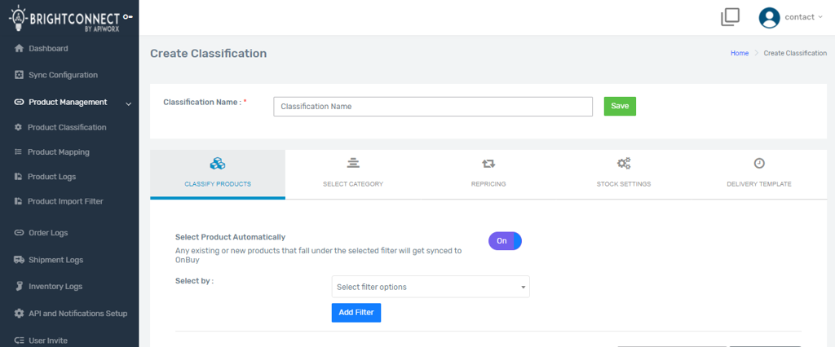Click the Classification Name input field

point(433,107)
